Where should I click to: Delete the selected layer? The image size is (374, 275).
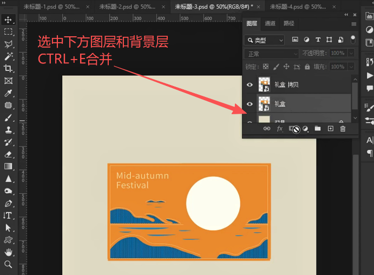click(x=343, y=129)
